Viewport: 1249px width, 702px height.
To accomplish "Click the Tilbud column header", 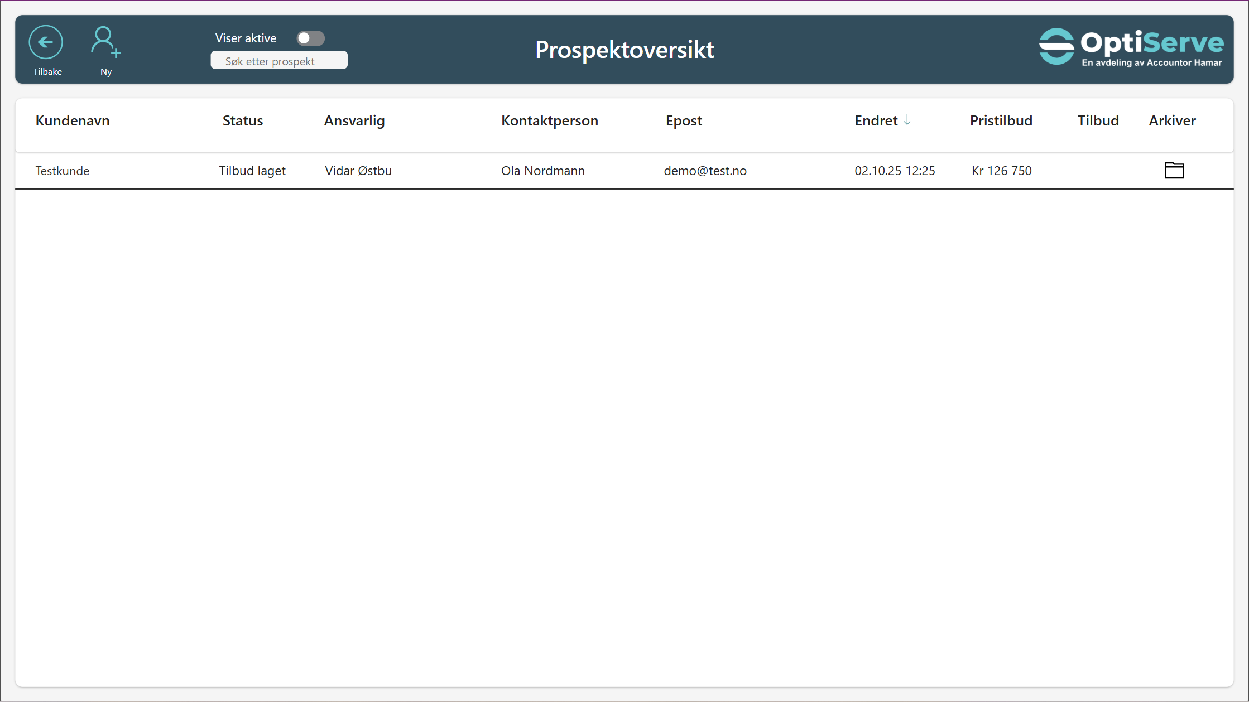I will (1097, 120).
